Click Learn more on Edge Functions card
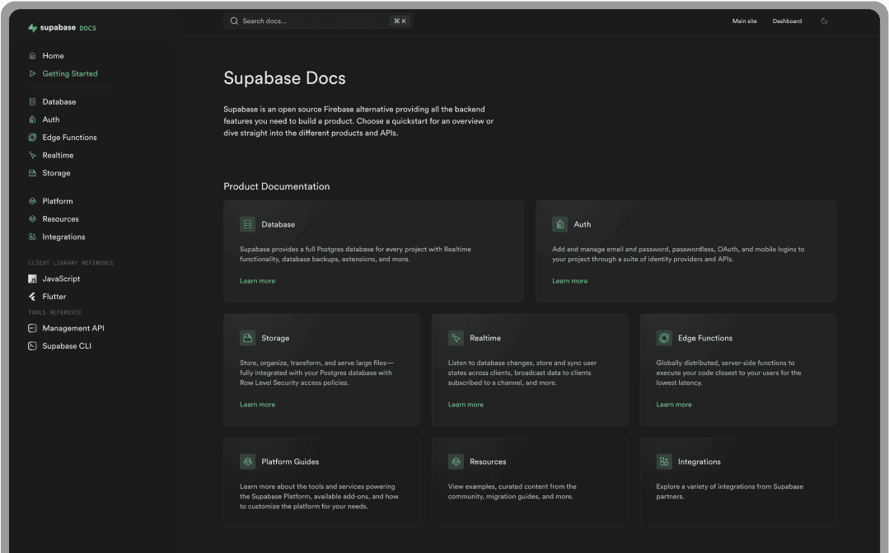The image size is (889, 553). point(674,405)
